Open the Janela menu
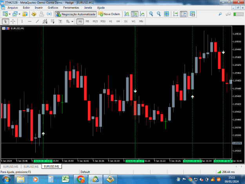The image size is (245, 184). [88, 8]
